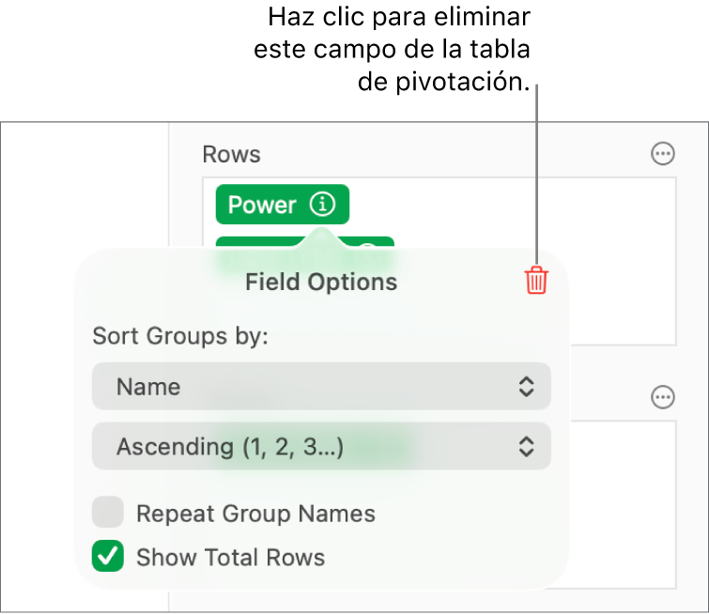Open the Rows section more options ellipsis
Viewport: 709px width, 614px height.
coord(663,154)
